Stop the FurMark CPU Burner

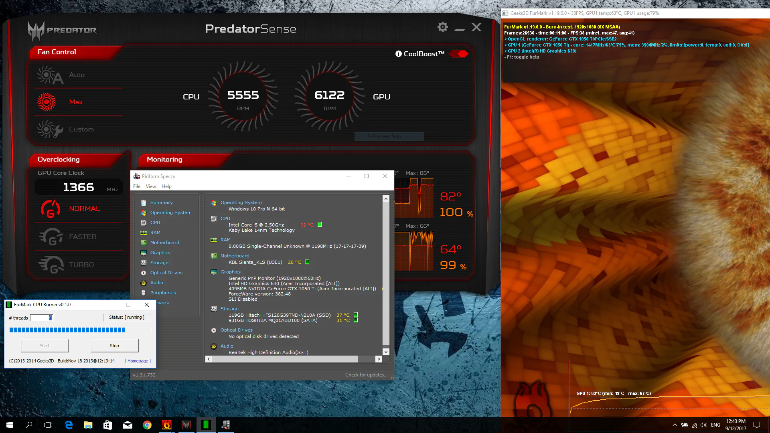114,346
